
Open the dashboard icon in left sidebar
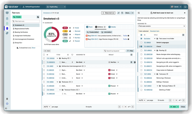click(7, 13)
